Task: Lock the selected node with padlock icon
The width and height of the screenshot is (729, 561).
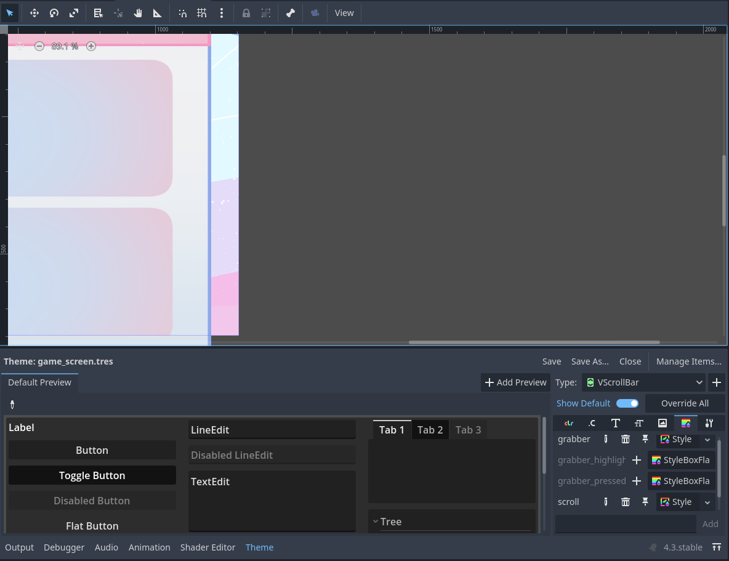Action: pyautogui.click(x=246, y=13)
